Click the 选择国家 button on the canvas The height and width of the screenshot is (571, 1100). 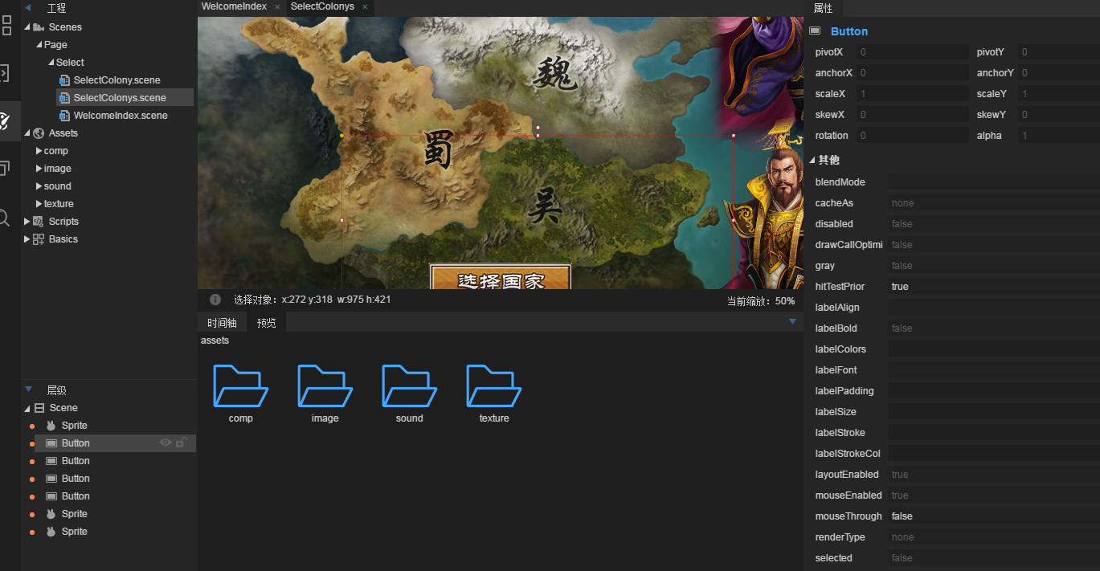(501, 279)
